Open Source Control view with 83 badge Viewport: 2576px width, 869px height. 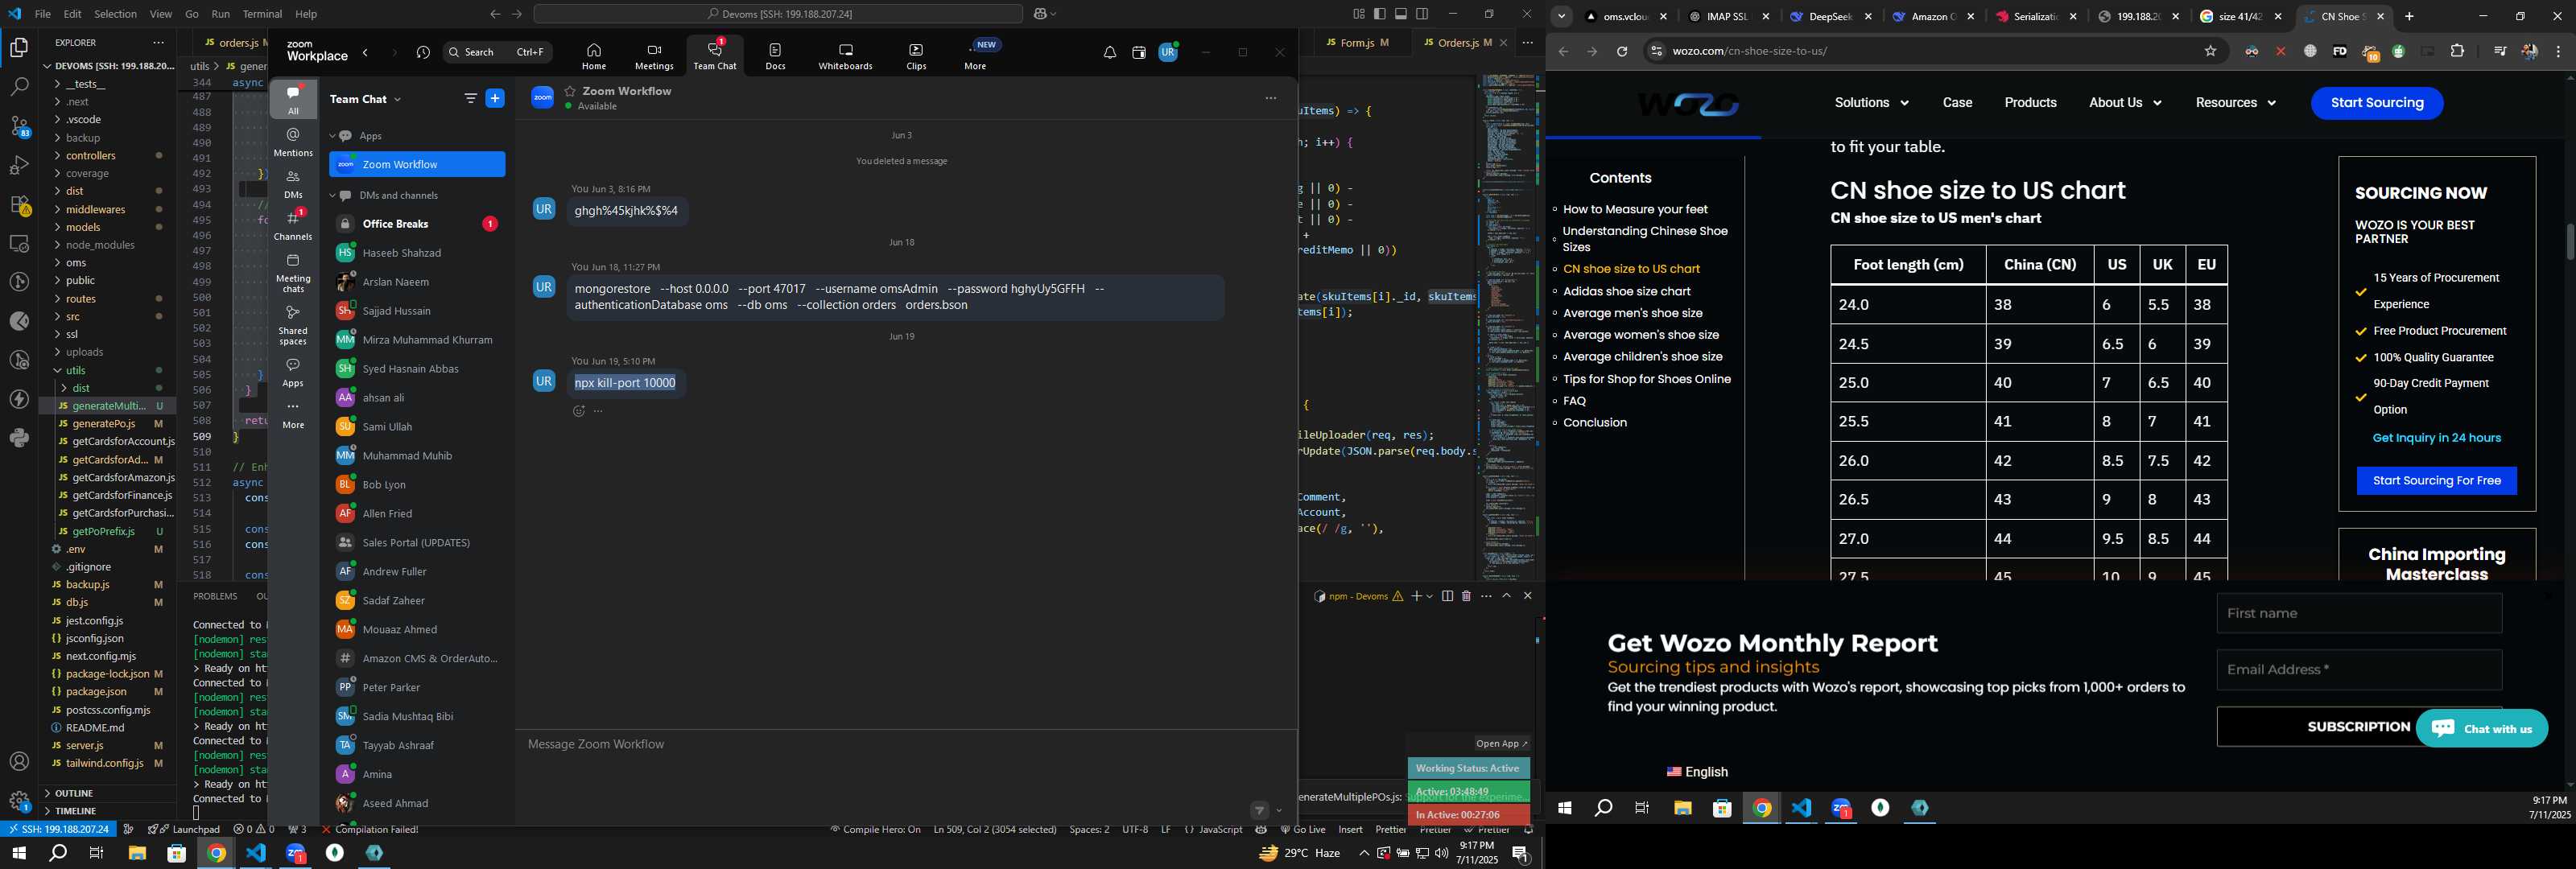[19, 126]
